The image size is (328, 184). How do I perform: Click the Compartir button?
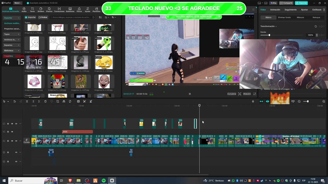[286, 3]
